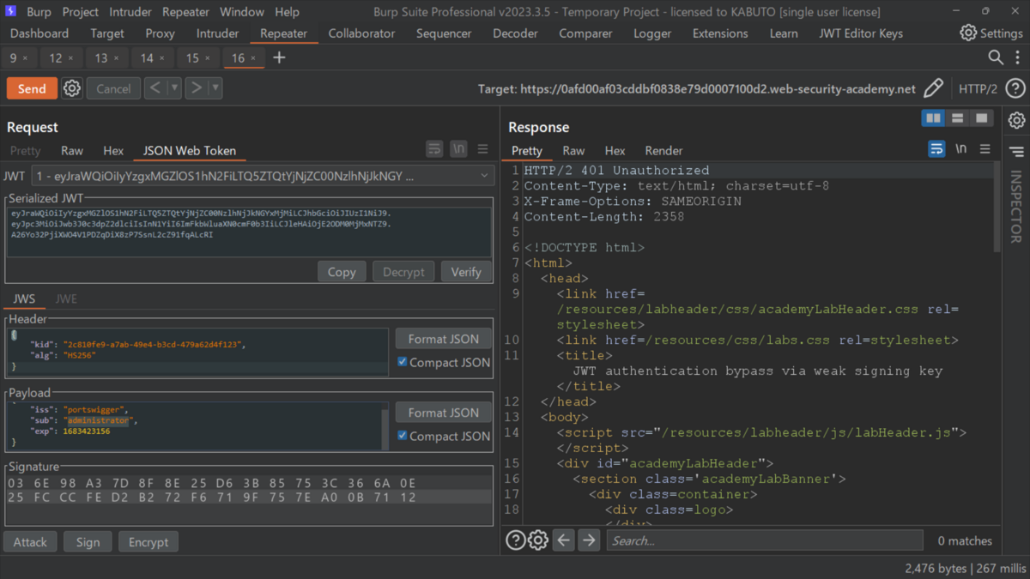1030x579 pixels.
Task: Open the JWT Editor Keys tab
Action: 861,33
